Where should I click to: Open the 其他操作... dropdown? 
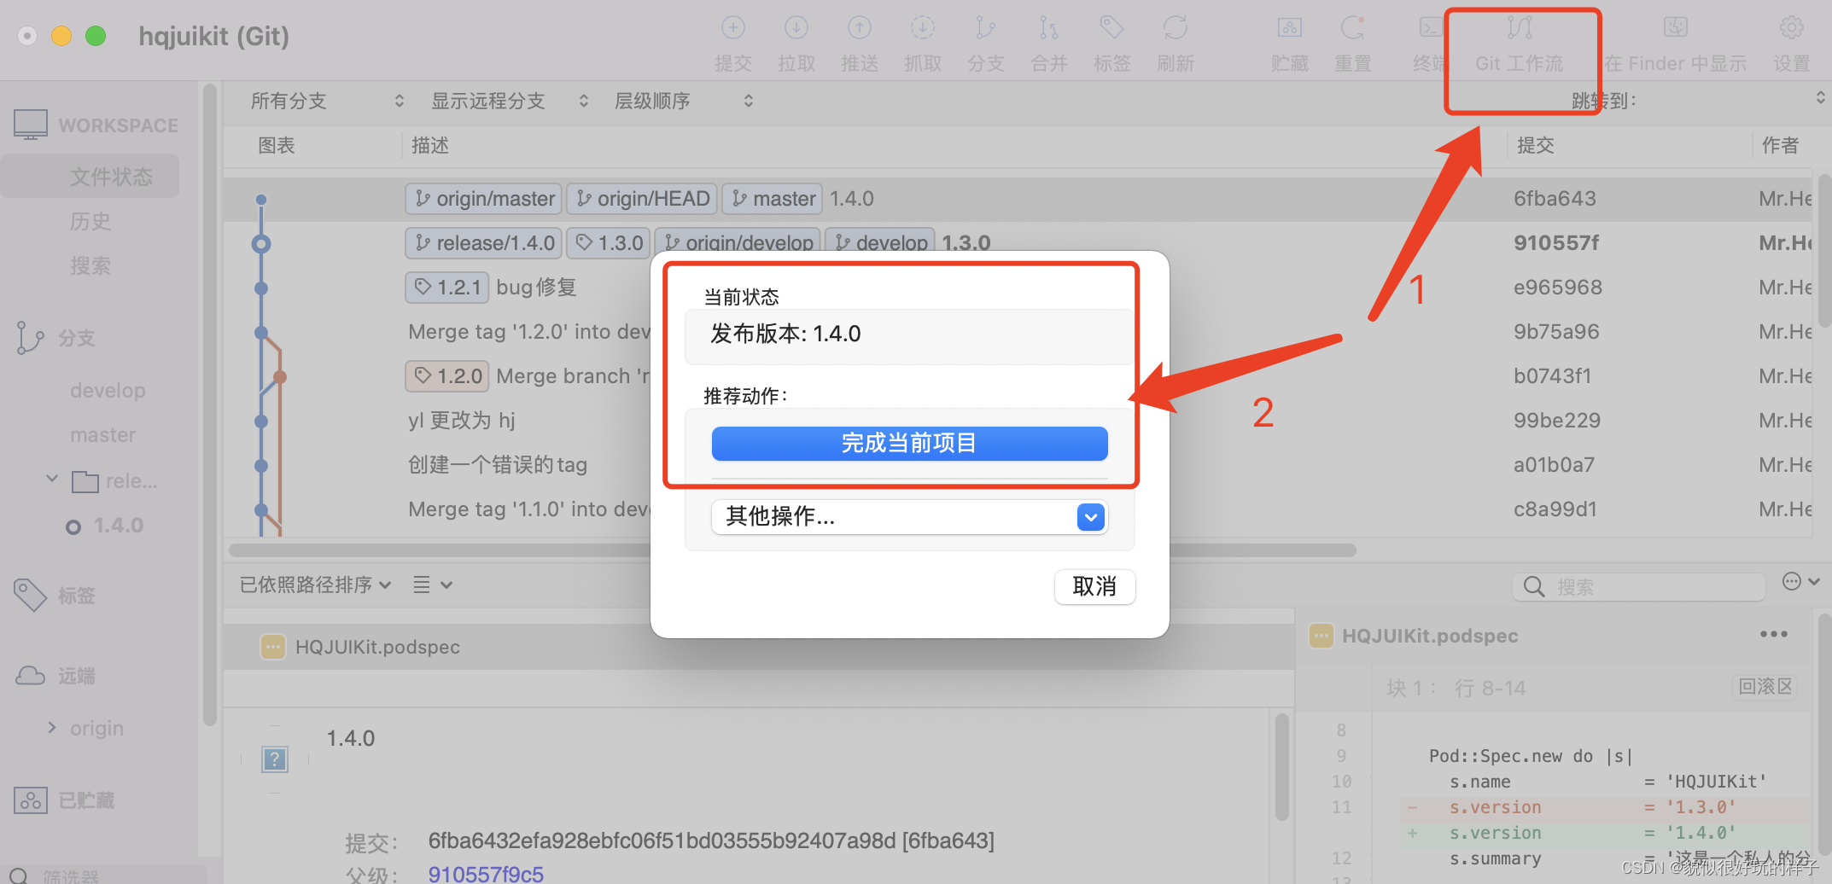(x=910, y=516)
